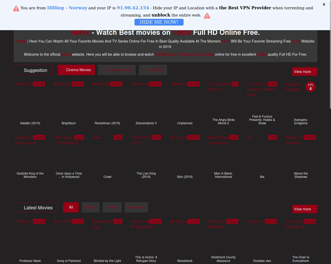Open Men in Black: International title
This screenshot has width=331, height=264.
pyautogui.click(x=223, y=175)
